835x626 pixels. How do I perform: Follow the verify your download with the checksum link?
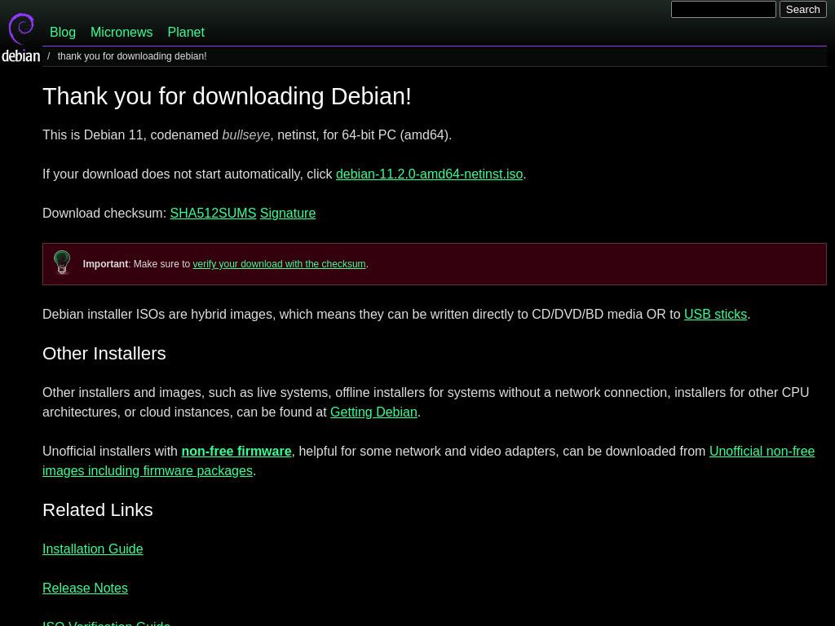click(279, 264)
